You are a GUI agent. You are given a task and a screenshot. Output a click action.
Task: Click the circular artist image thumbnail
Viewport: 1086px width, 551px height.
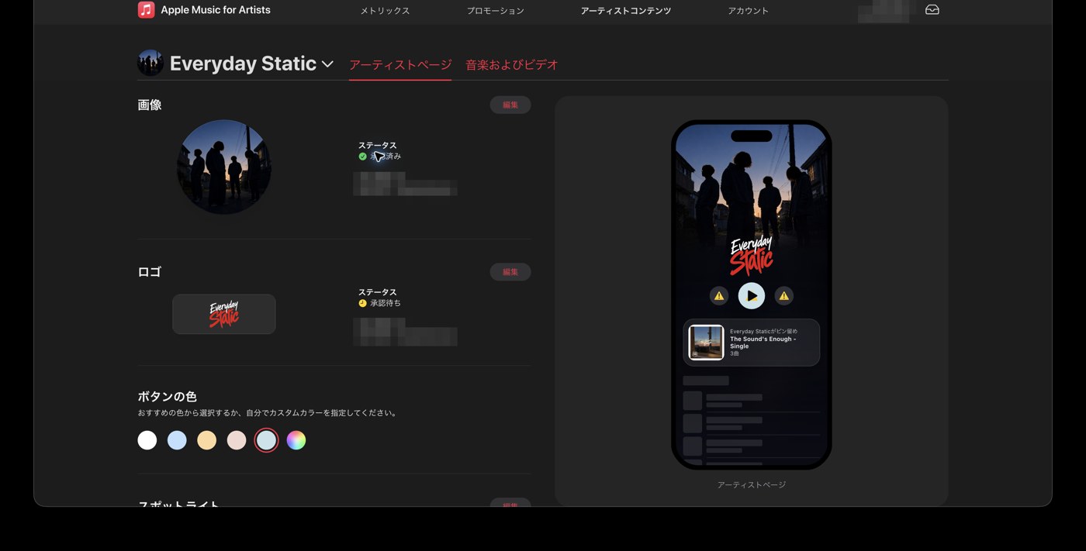pos(224,167)
